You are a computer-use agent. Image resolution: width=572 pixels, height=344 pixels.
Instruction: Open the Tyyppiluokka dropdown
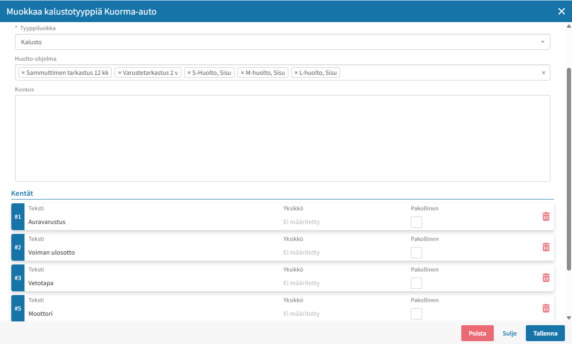point(283,42)
